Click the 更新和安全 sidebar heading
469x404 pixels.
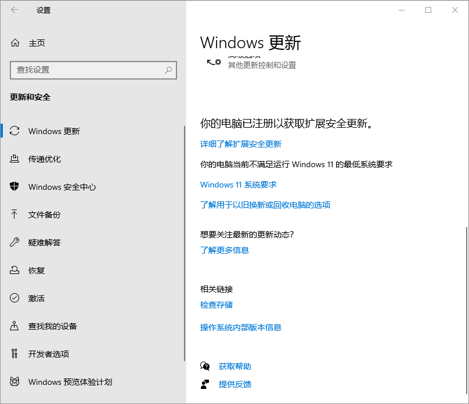click(x=30, y=97)
